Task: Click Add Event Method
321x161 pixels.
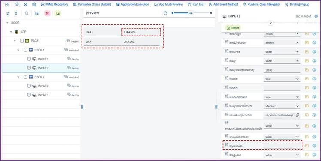Action: point(223,4)
